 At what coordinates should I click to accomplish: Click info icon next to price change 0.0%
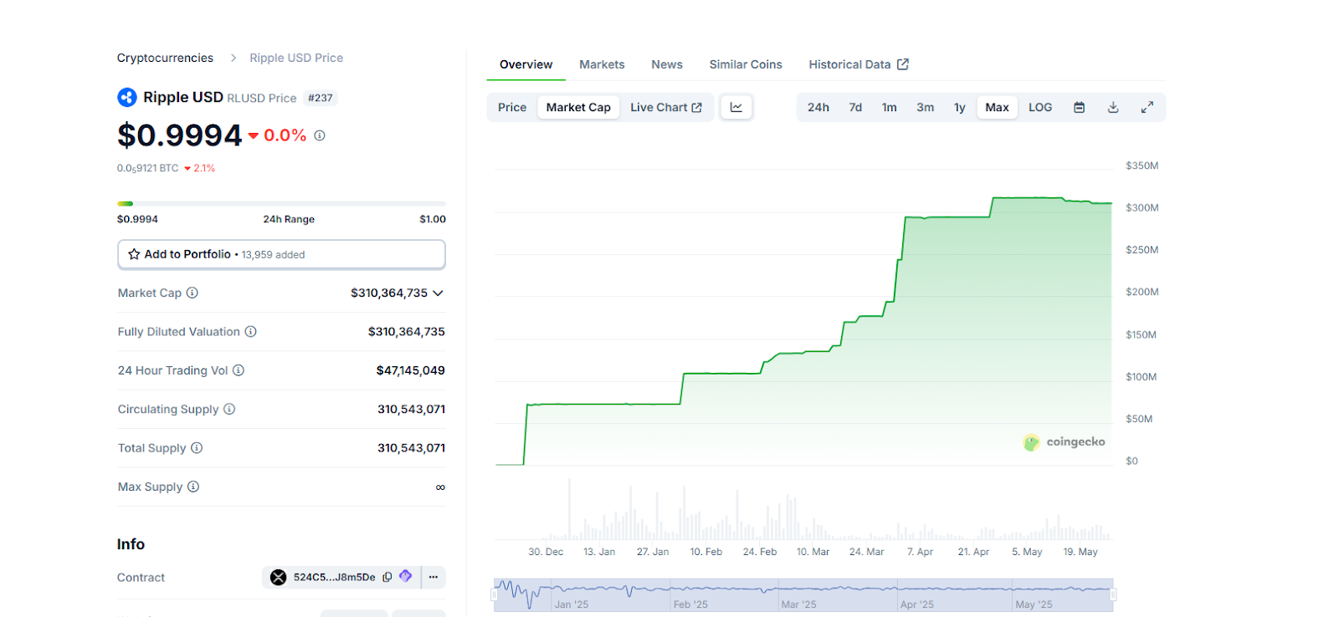pyautogui.click(x=320, y=135)
